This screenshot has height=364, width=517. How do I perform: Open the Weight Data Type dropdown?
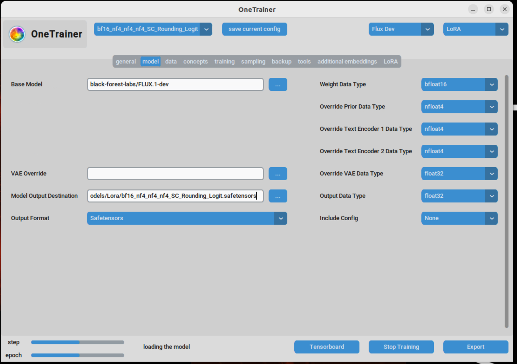tap(459, 84)
